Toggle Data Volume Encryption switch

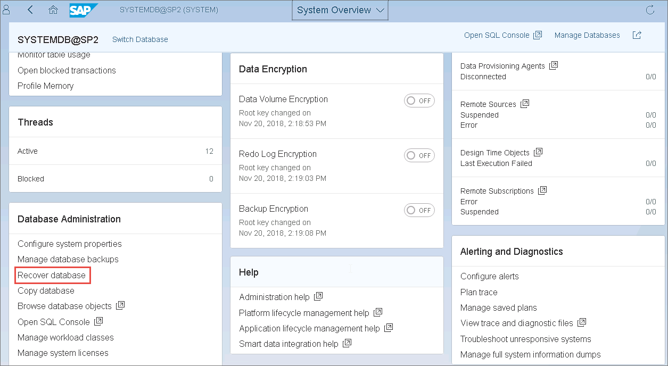click(419, 101)
